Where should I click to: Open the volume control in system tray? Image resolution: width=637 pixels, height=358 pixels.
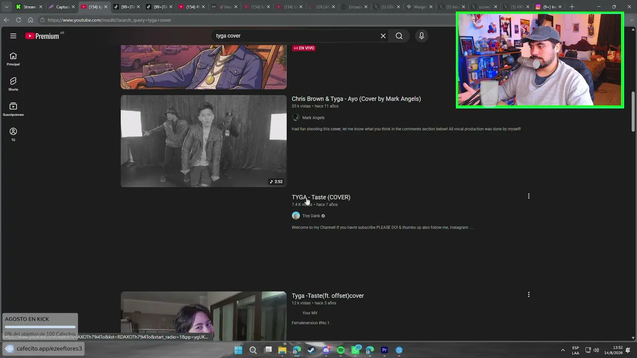click(x=596, y=350)
